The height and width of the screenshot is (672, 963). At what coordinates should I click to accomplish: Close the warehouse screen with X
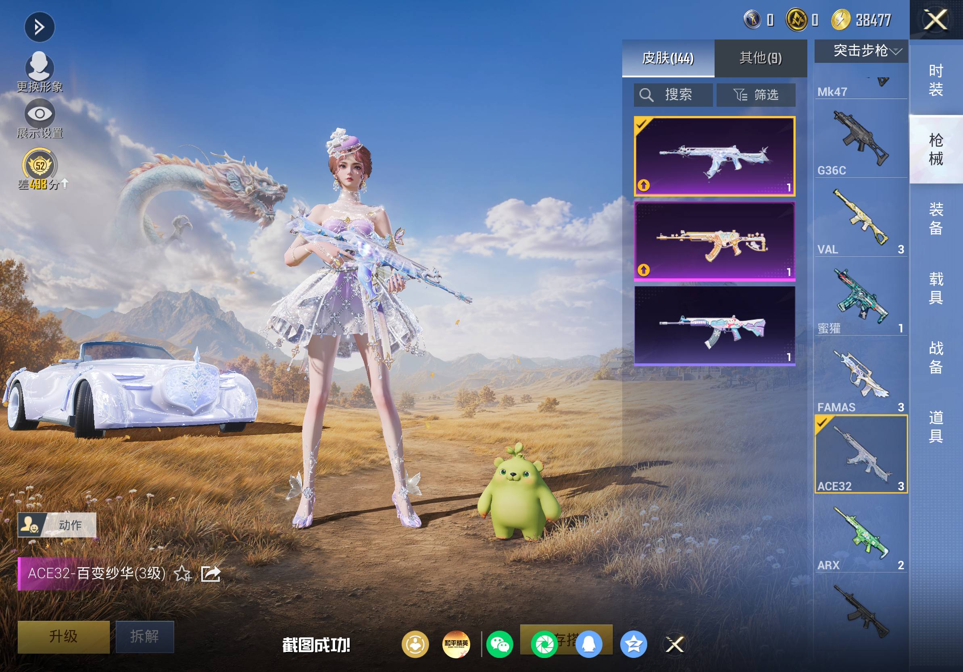coord(936,20)
